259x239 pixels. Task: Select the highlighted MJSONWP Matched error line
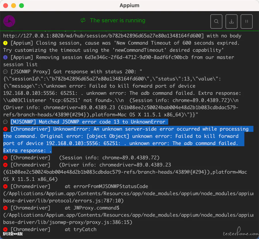88,122
